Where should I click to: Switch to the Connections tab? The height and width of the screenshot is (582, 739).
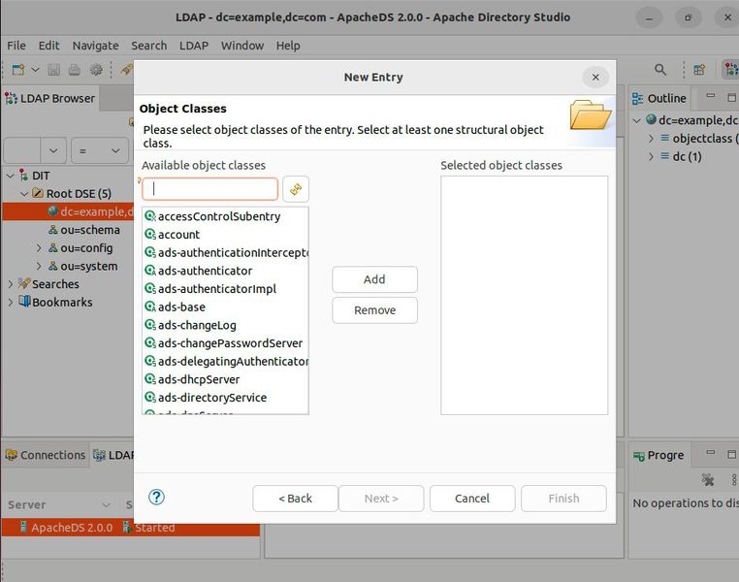coord(46,455)
